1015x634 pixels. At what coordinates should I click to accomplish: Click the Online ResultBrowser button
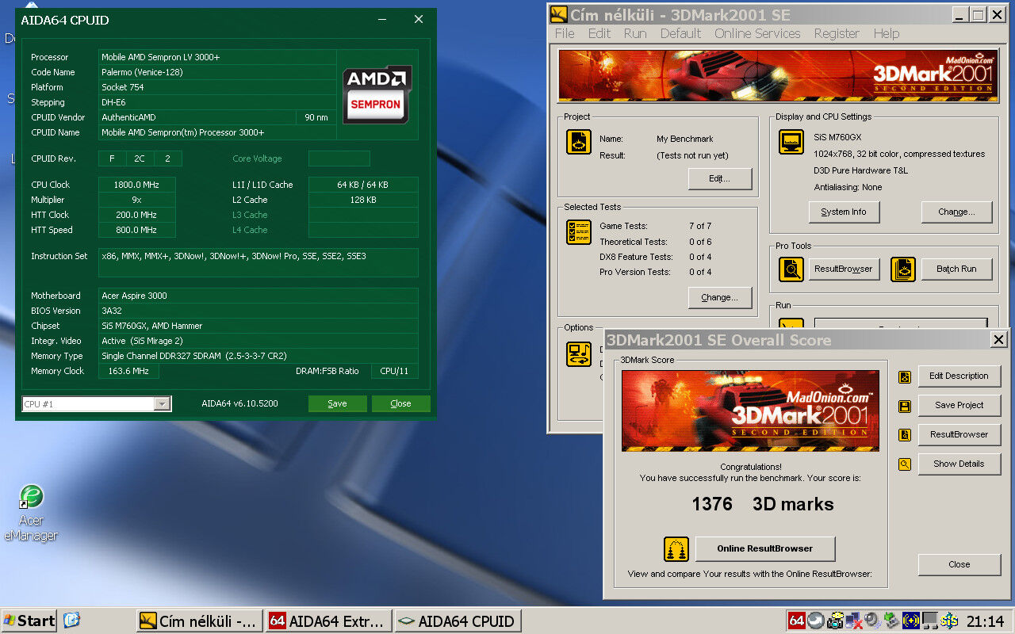tap(765, 548)
